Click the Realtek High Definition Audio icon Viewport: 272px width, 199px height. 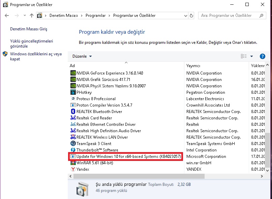coord(73,131)
